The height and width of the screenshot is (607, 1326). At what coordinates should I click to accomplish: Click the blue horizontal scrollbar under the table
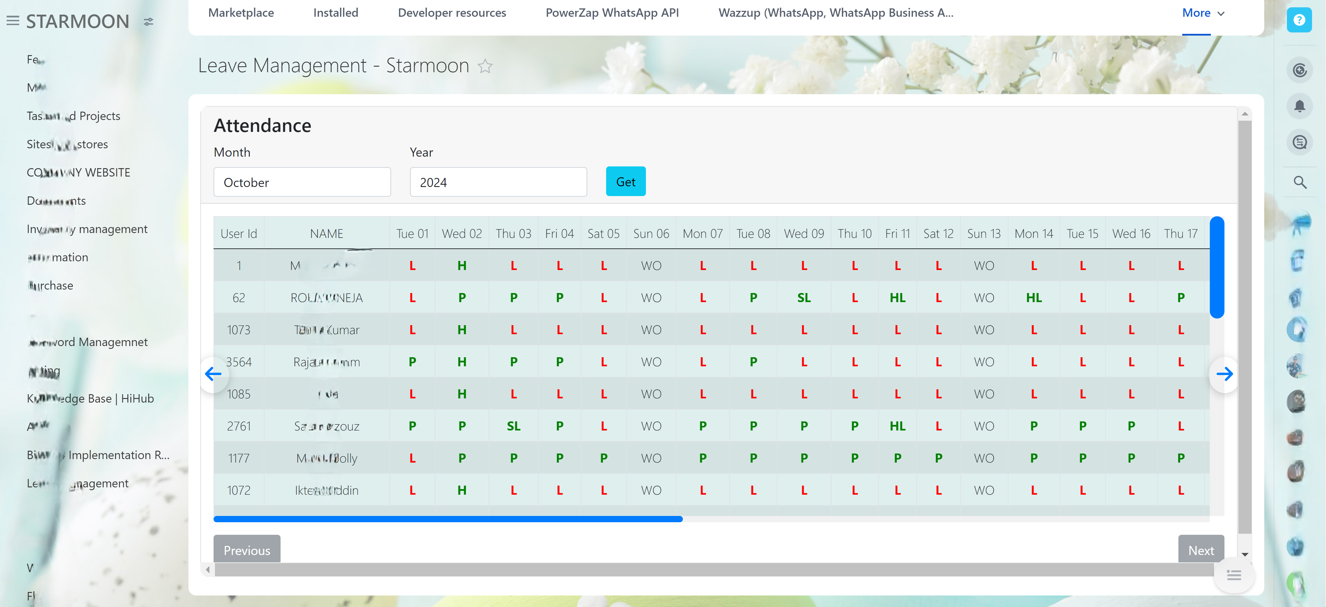coord(447,519)
